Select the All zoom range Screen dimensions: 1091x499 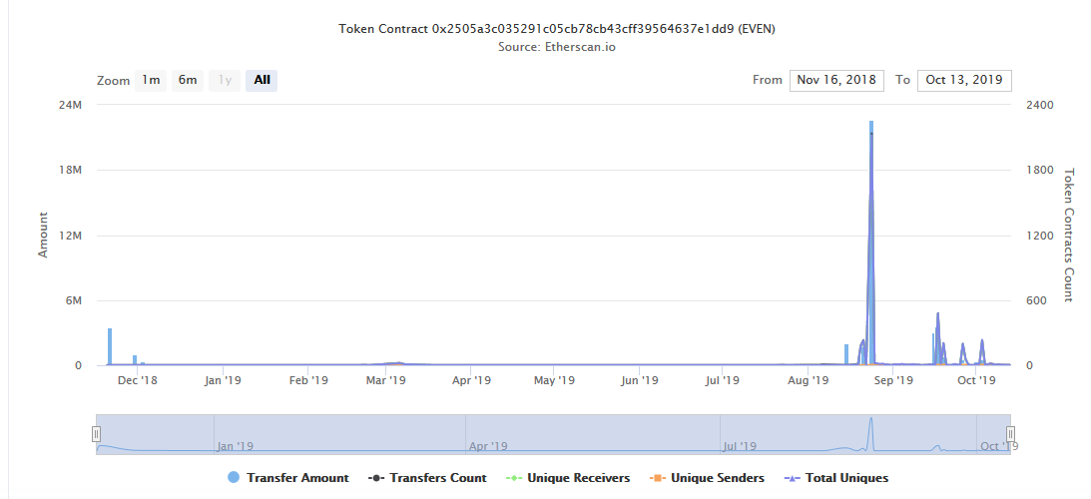coord(262,80)
